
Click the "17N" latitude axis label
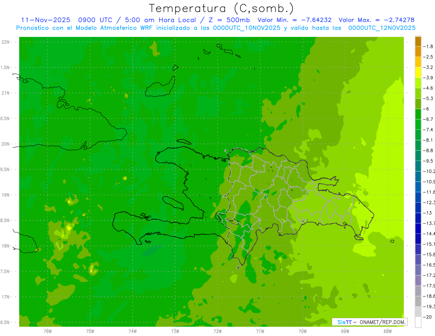pos(5,297)
